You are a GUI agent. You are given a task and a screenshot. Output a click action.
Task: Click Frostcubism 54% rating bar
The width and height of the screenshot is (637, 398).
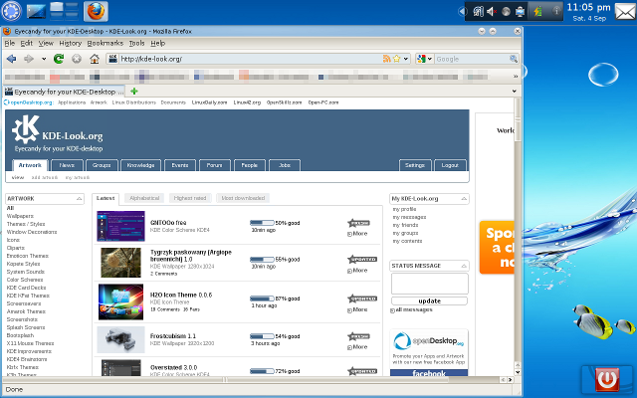coord(262,336)
